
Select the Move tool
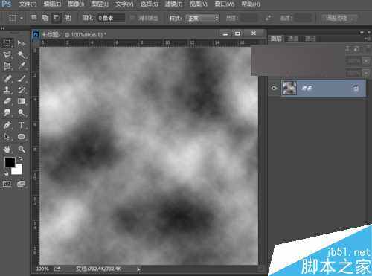(22, 43)
